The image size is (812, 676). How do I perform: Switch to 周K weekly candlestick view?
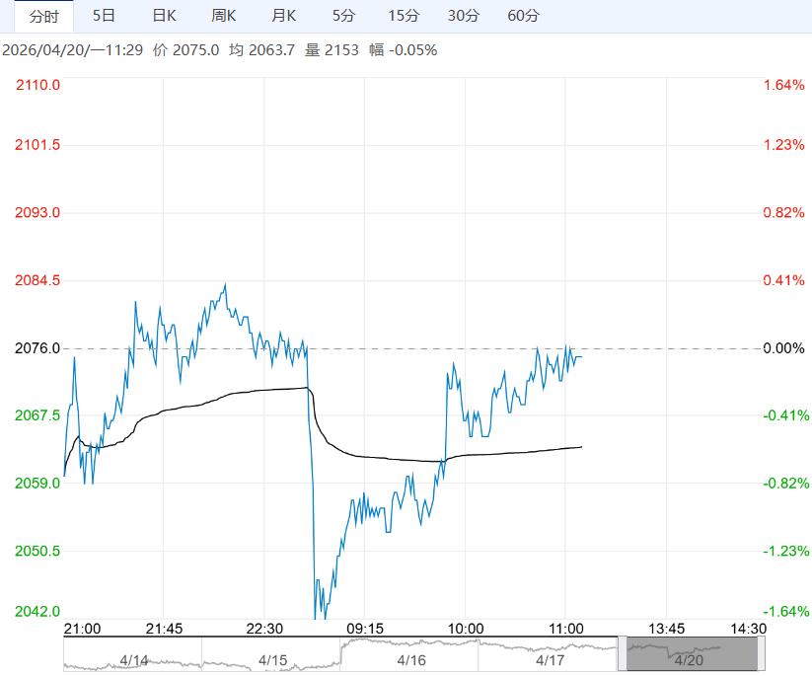224,16
